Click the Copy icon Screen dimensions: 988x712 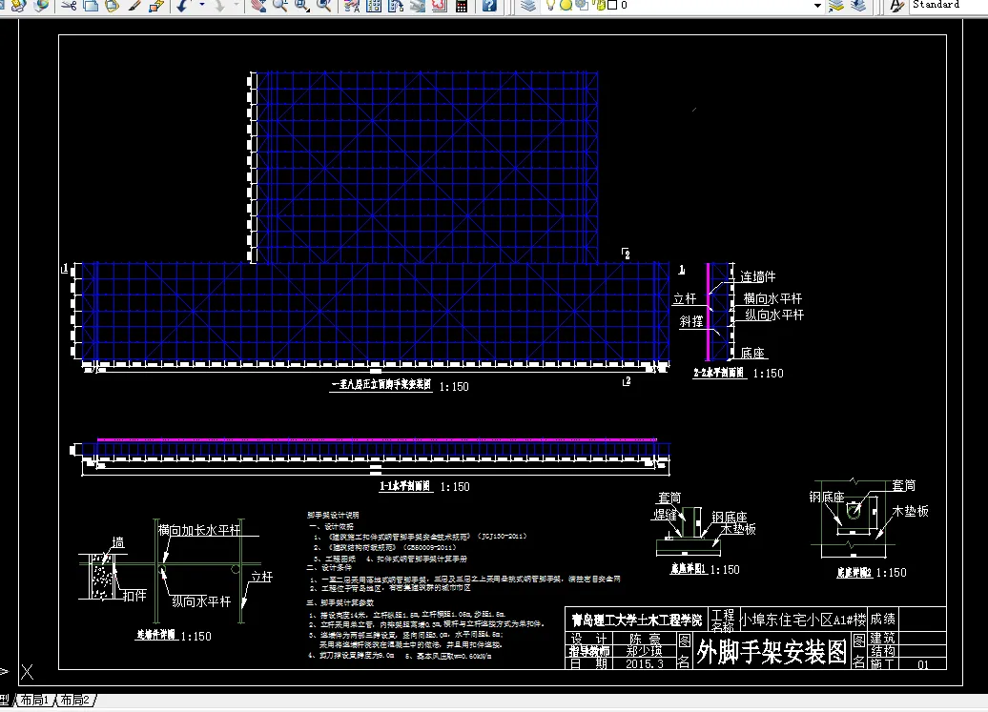pos(91,6)
